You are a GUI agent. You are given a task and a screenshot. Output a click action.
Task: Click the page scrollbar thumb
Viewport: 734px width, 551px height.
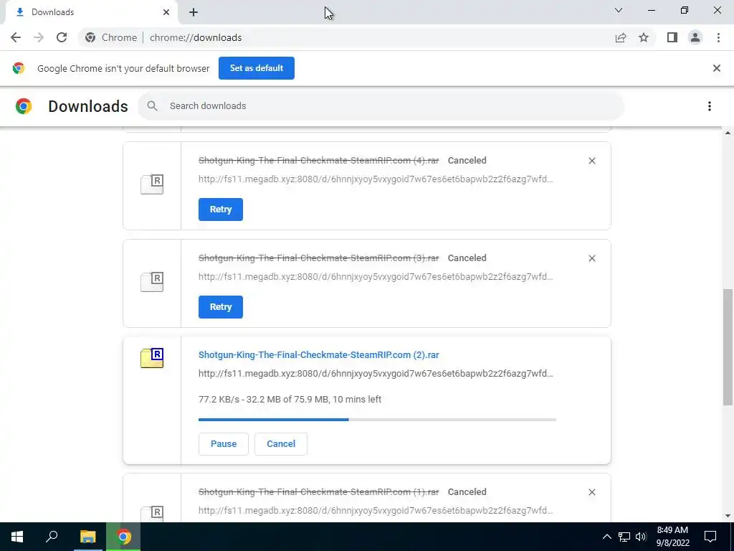(x=728, y=347)
